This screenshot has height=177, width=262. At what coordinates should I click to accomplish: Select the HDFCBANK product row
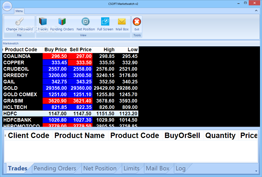click(x=70, y=120)
